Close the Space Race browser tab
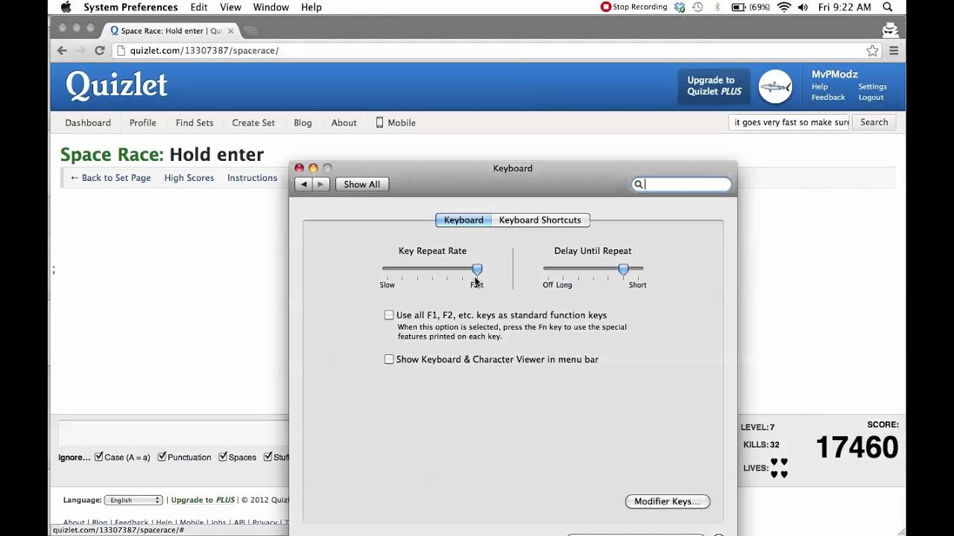Screen dimensions: 954x536 [x=230, y=31]
